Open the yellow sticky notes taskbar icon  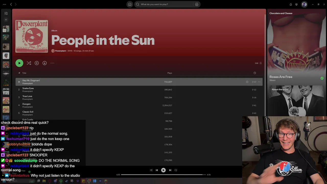pyautogui.click(x=83, y=181)
